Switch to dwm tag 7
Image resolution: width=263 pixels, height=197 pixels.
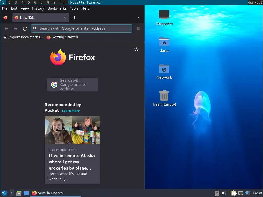(x=42, y=2)
